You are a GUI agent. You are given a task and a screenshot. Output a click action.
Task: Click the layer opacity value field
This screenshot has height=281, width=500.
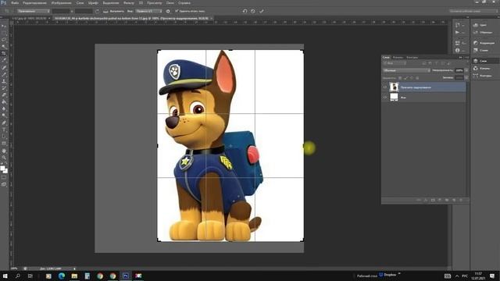click(459, 70)
